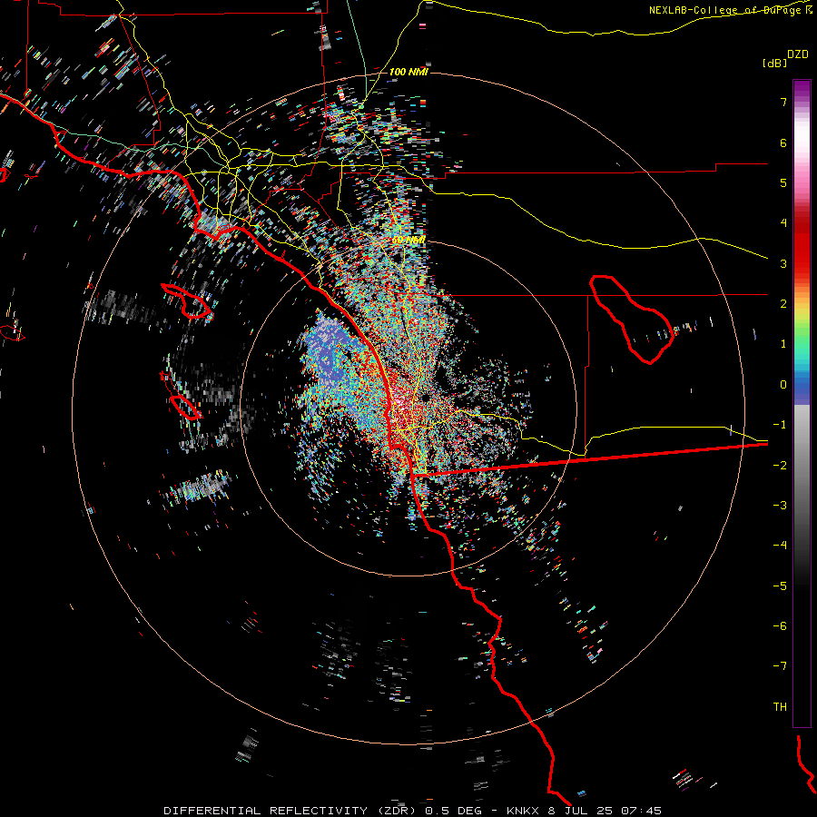Screen dimensions: 817x817
Task: Select the 5 tick label on color scale
Action: click(783, 182)
